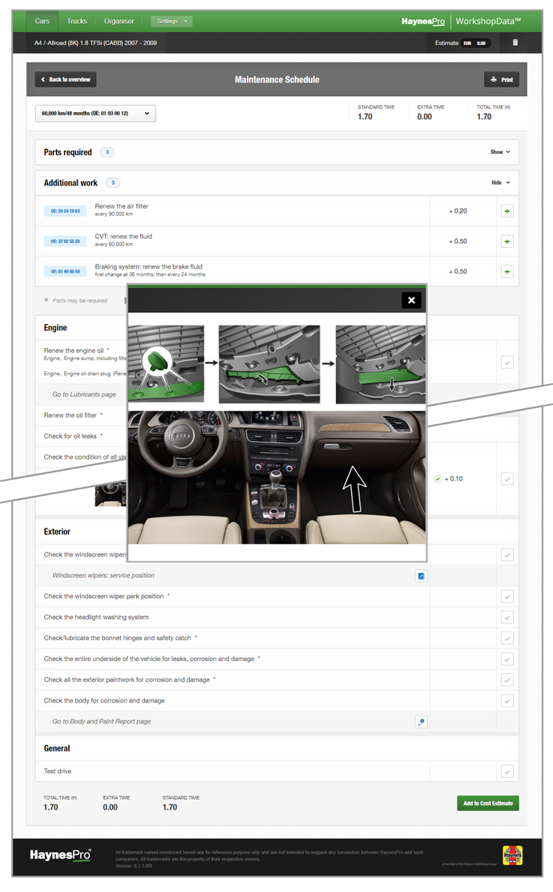
Task: Open the Settings dropdown in top bar
Action: [x=172, y=21]
